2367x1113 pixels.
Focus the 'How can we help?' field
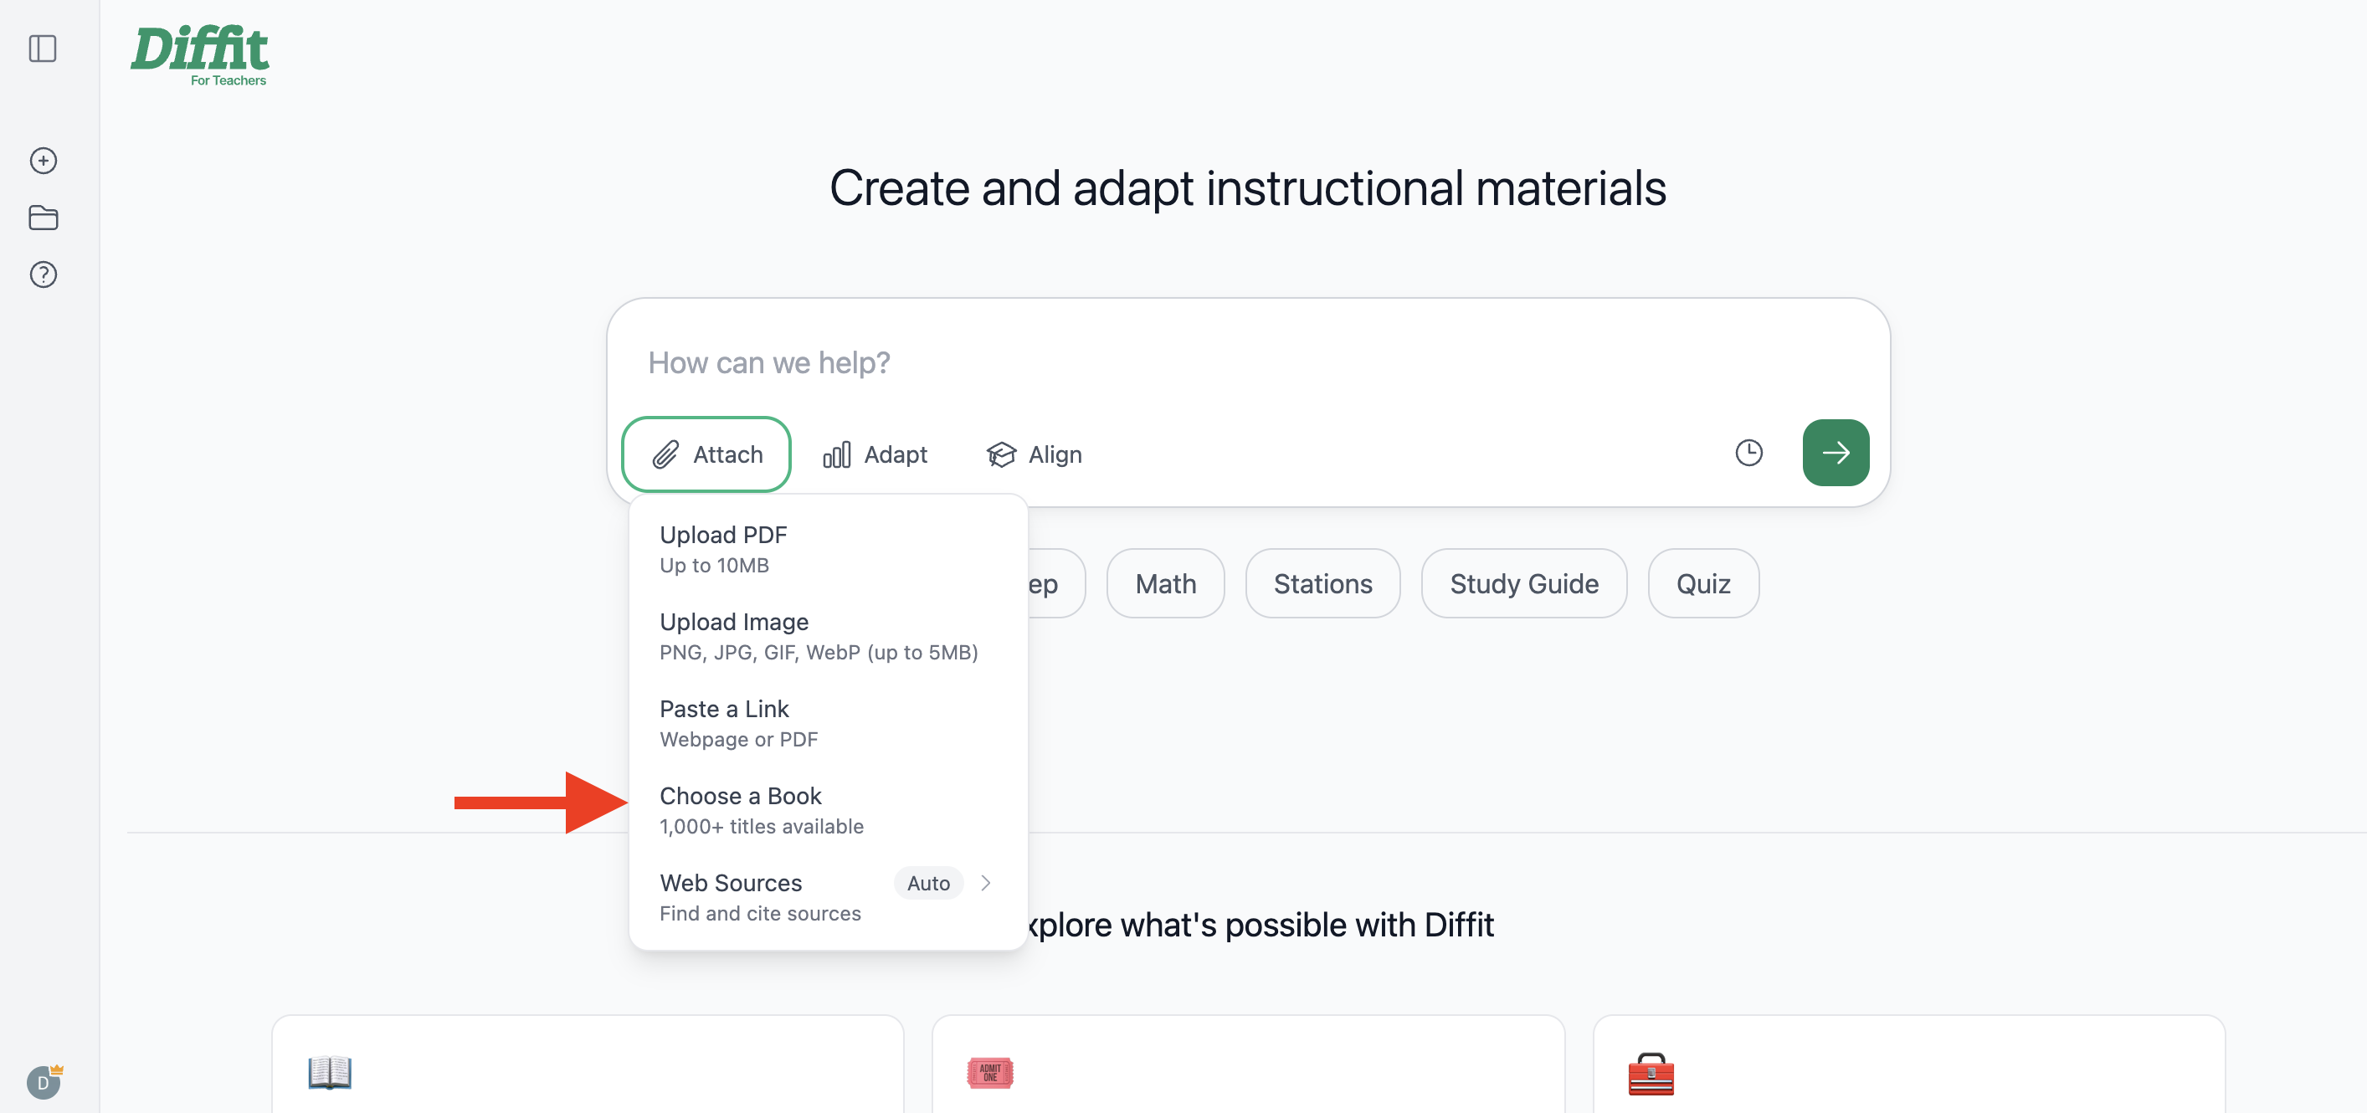pyautogui.click(x=1248, y=363)
